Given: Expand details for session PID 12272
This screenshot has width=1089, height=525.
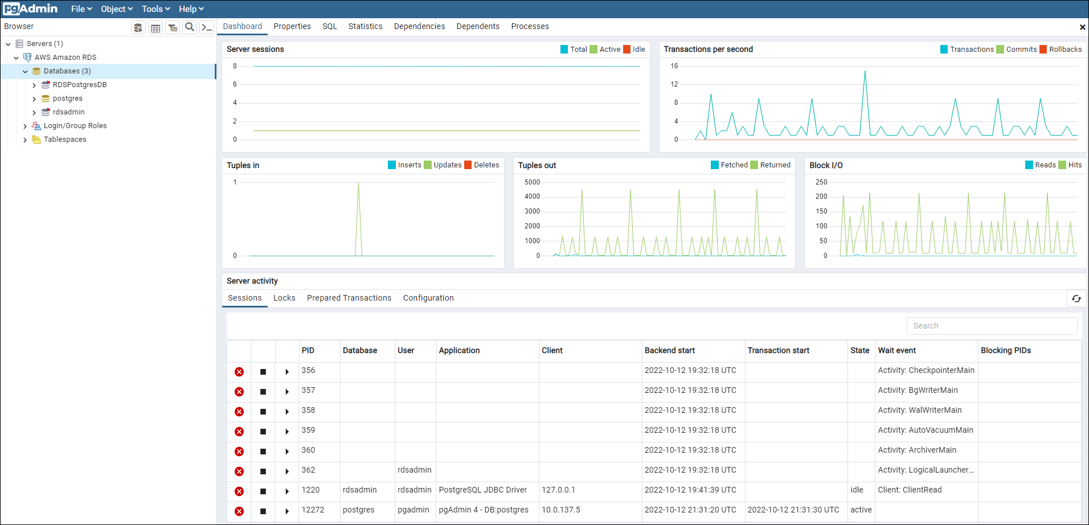Looking at the screenshot, I should click(x=287, y=511).
